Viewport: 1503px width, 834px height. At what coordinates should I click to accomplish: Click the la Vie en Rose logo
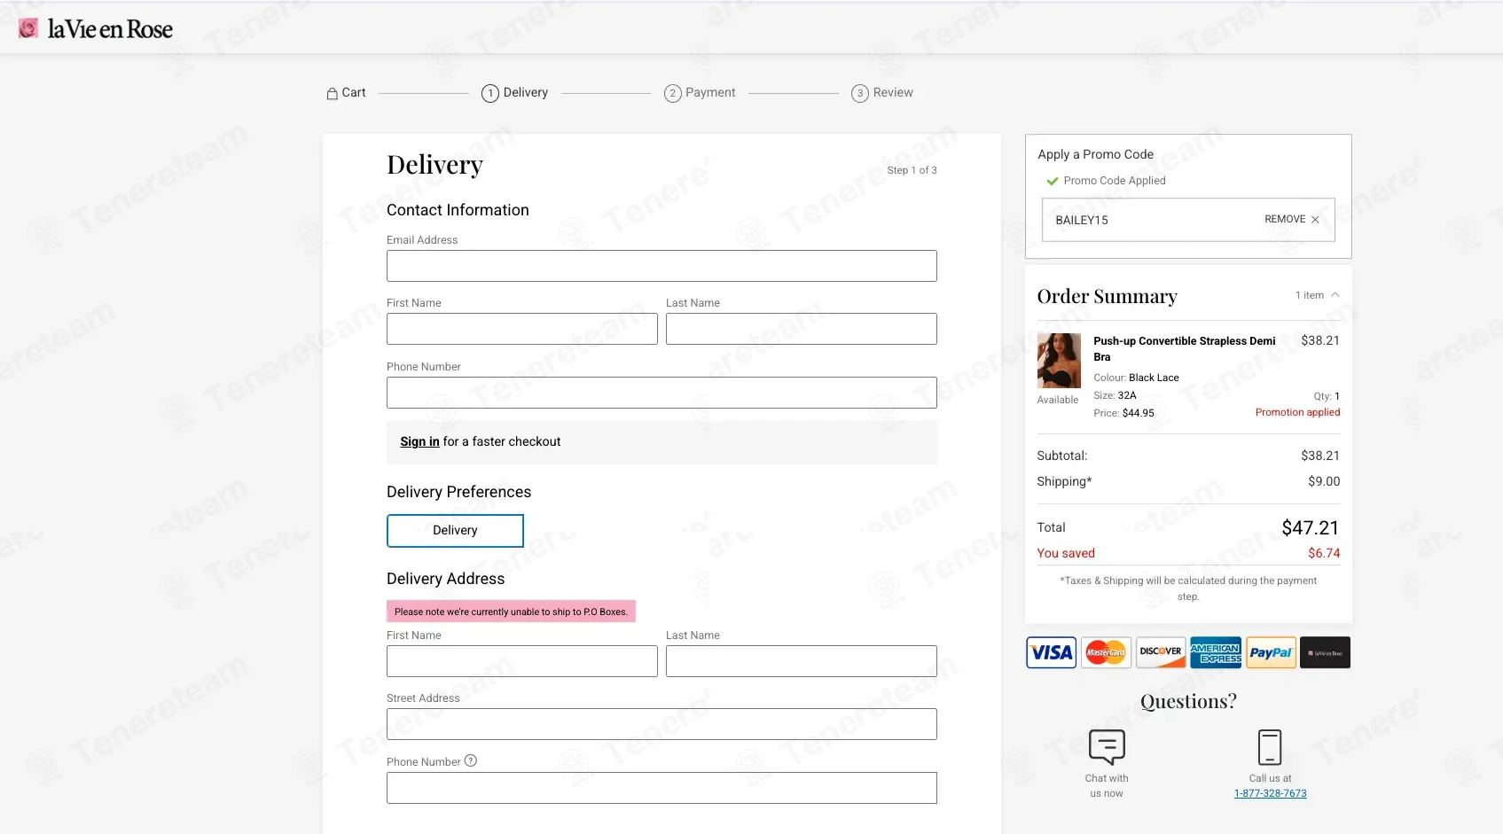click(96, 28)
